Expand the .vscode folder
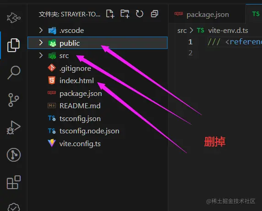262x211 pixels. (98, 31)
